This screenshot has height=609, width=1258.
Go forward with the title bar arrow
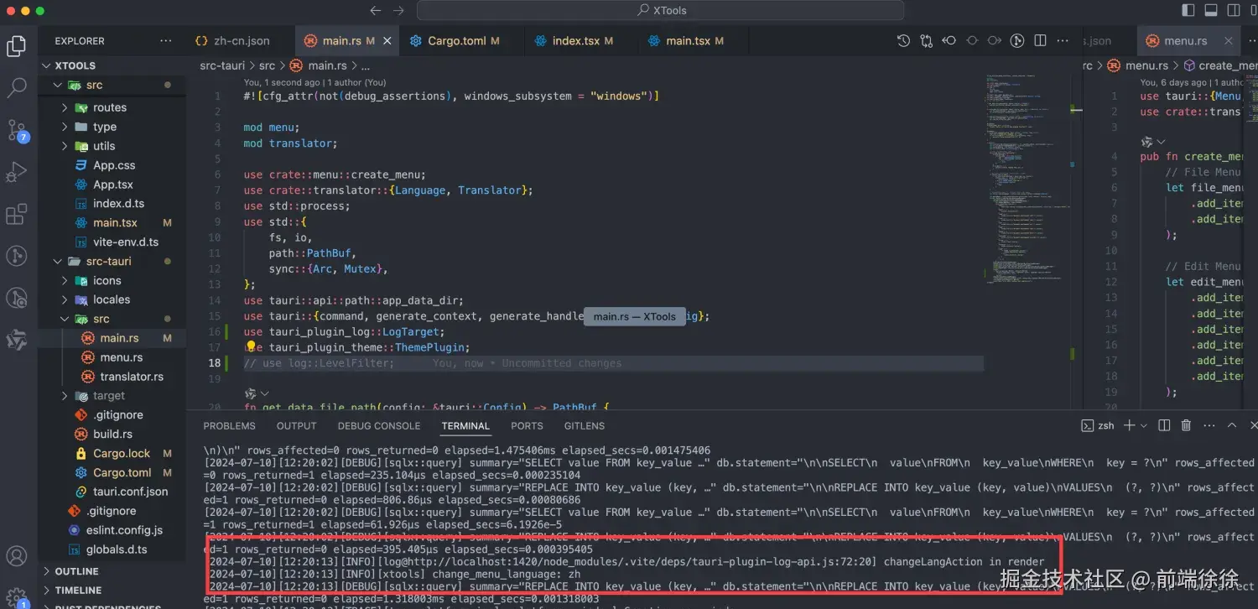[398, 11]
